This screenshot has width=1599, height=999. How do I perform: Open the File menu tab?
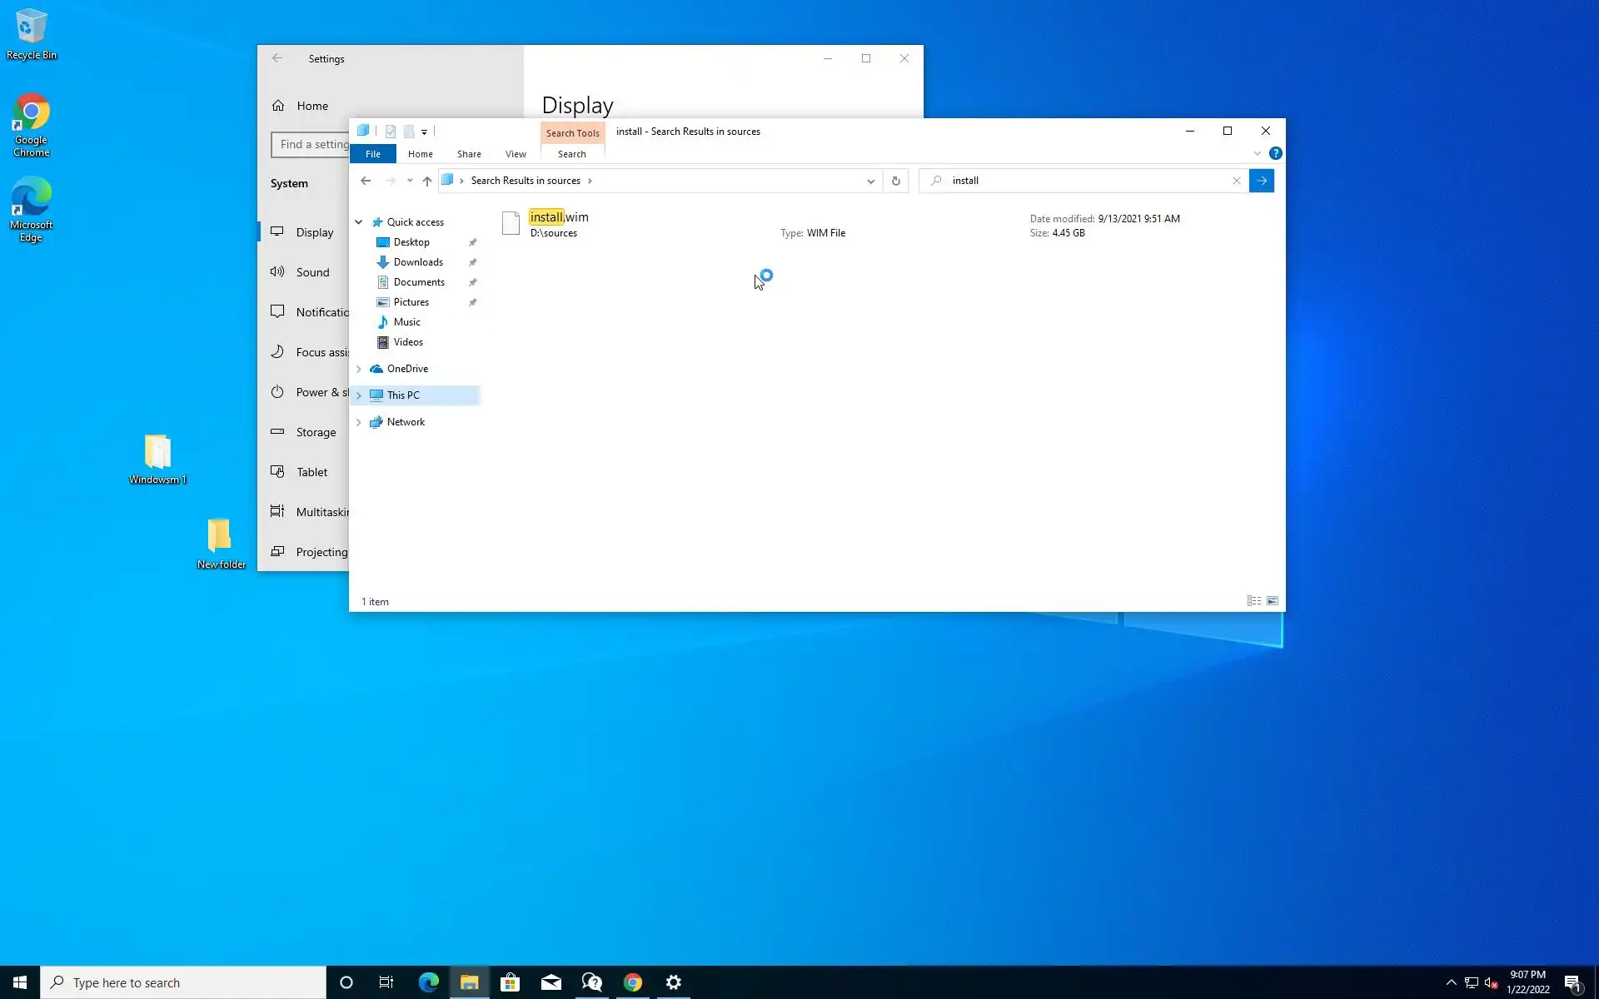[x=372, y=154]
